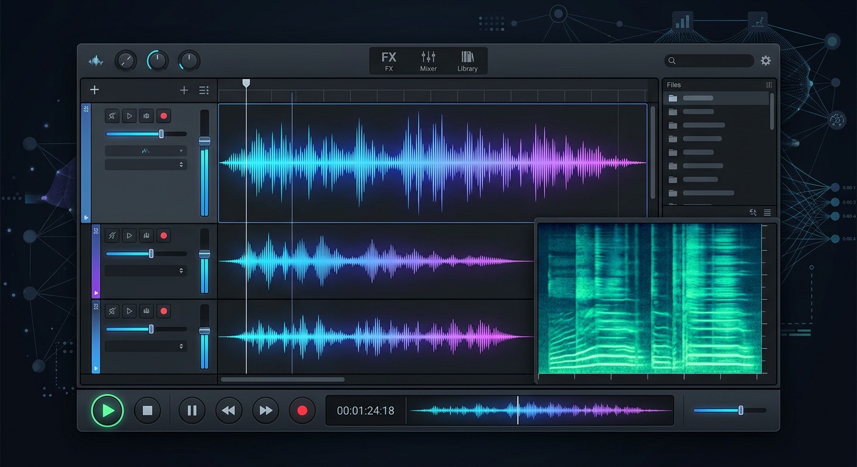Screen dimensions: 857x467
Task: Arm recording on the top track
Action: pos(163,116)
